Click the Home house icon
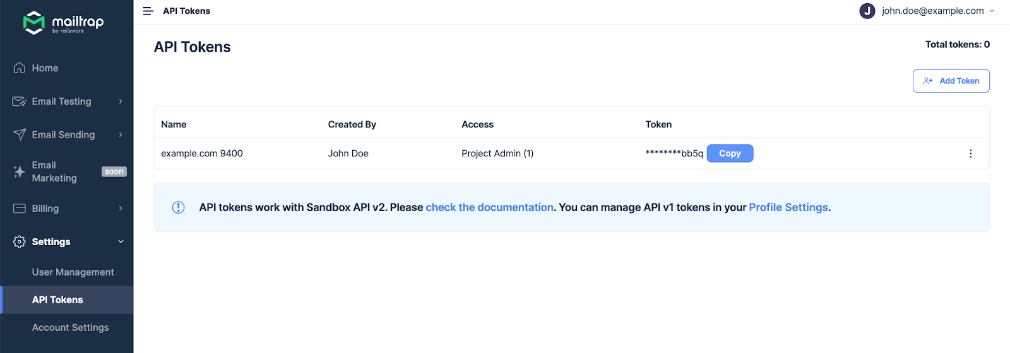Viewport: 1010px width, 353px height. 20,68
